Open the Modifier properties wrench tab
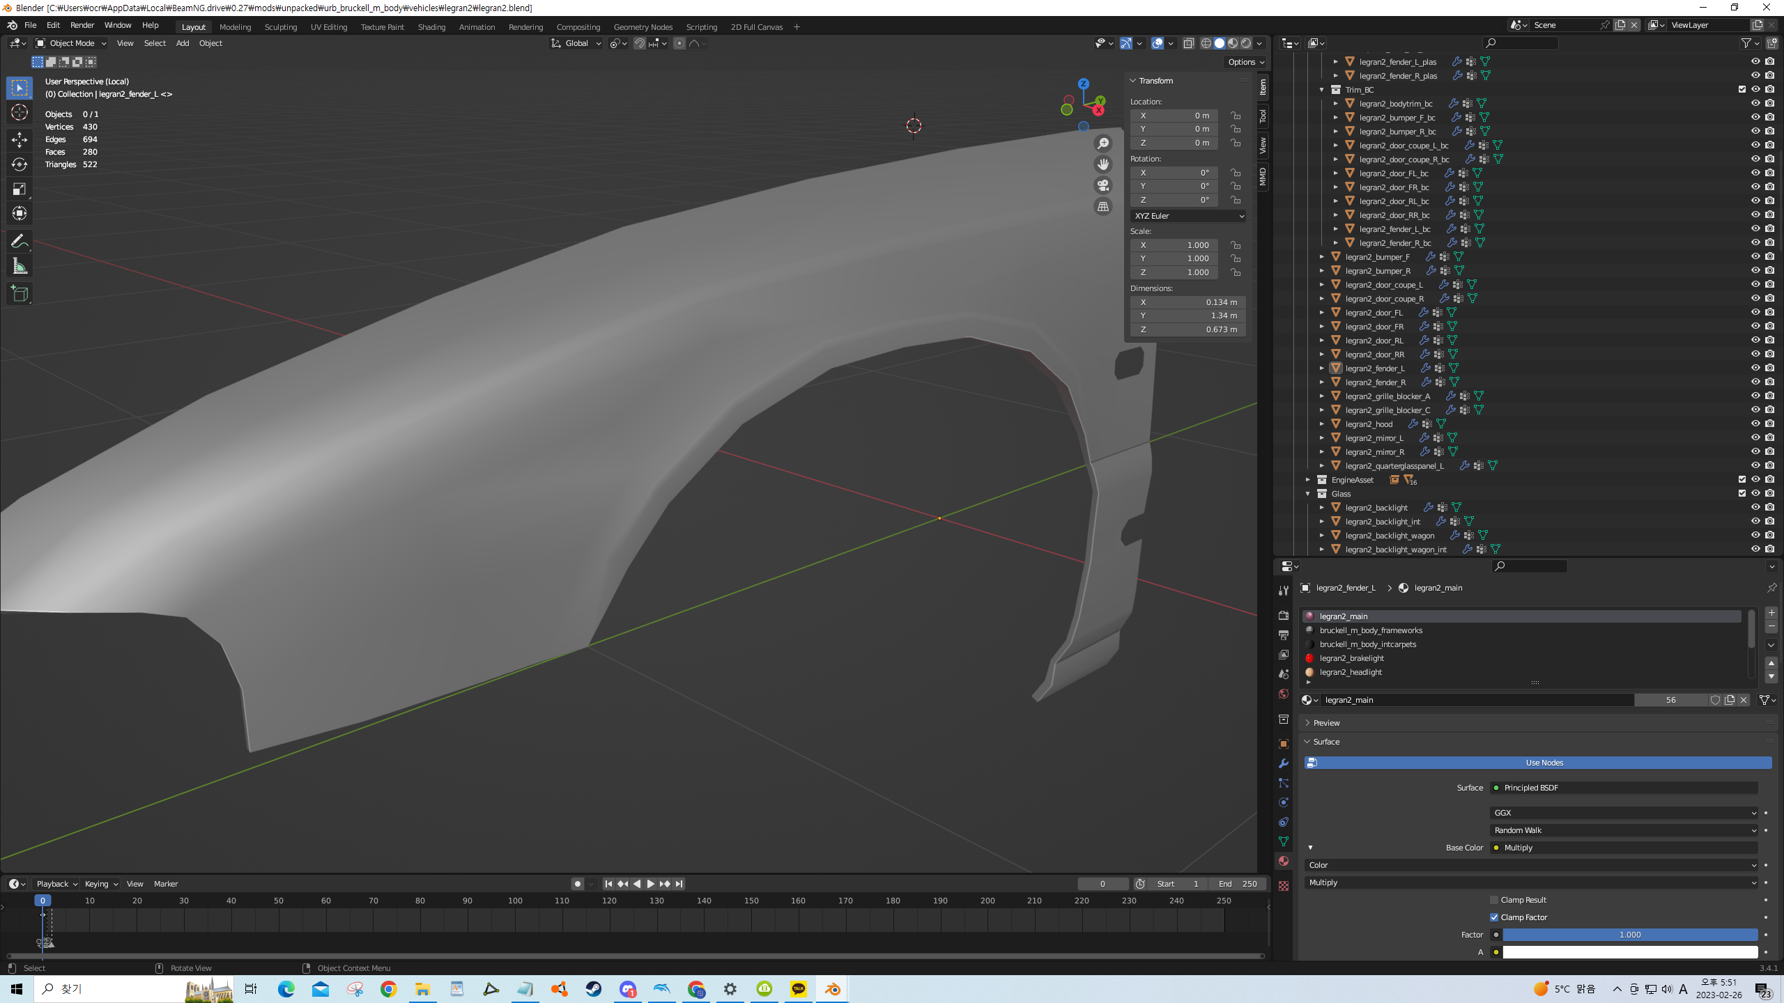Screen dimensions: 1784x1003 (x=1284, y=763)
